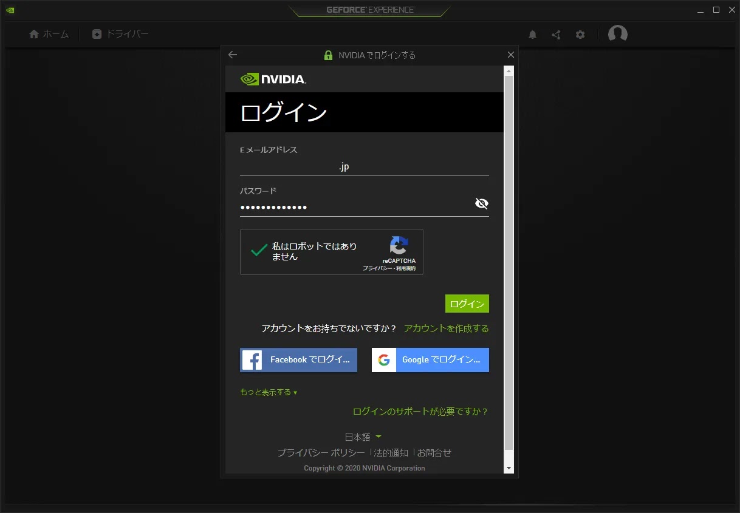Open 法的通知 link
Image resolution: width=740 pixels, height=513 pixels.
391,453
